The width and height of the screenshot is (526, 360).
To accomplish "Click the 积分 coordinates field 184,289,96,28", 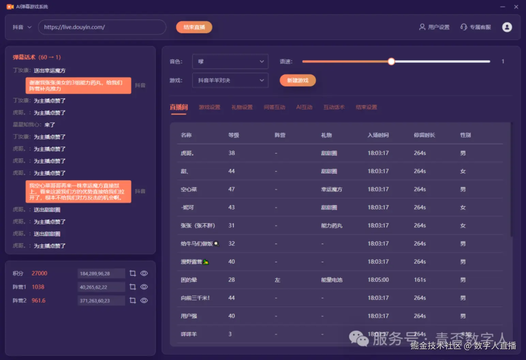I will (101, 273).
